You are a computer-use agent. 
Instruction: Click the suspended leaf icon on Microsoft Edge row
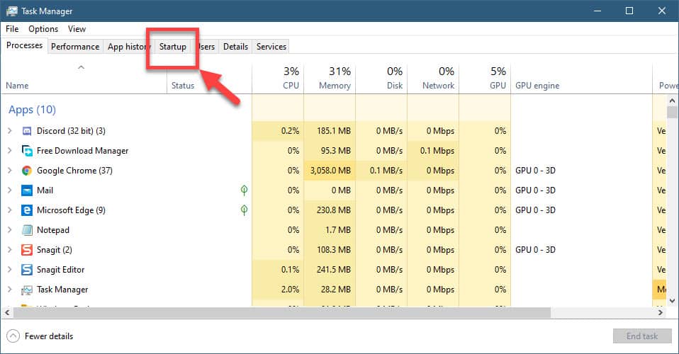[245, 210]
